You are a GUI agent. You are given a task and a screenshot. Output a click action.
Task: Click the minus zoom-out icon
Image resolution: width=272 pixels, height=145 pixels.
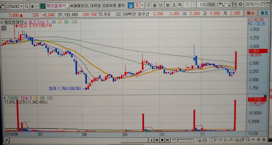[x=253, y=139]
